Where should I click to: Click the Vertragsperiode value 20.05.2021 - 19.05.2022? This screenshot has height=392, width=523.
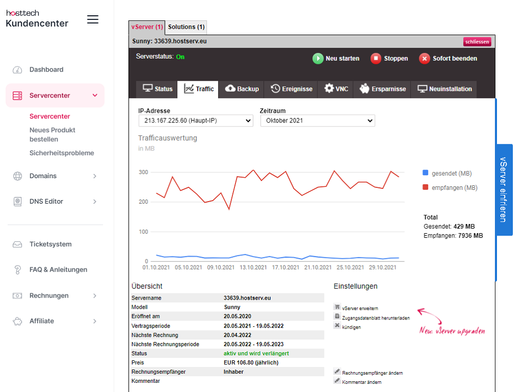click(253, 326)
